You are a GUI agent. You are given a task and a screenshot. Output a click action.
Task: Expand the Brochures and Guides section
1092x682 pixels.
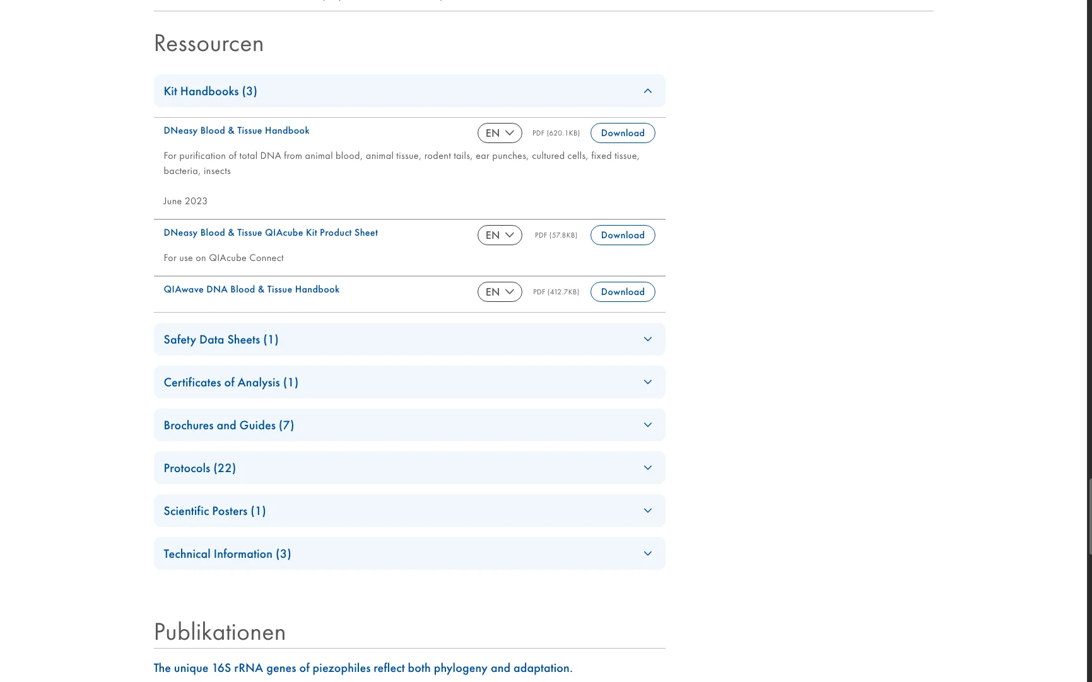click(409, 425)
